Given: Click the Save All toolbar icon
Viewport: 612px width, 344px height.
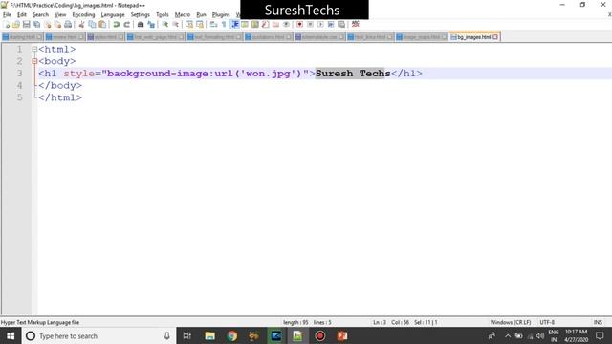Looking at the screenshot, I should click(37, 25).
